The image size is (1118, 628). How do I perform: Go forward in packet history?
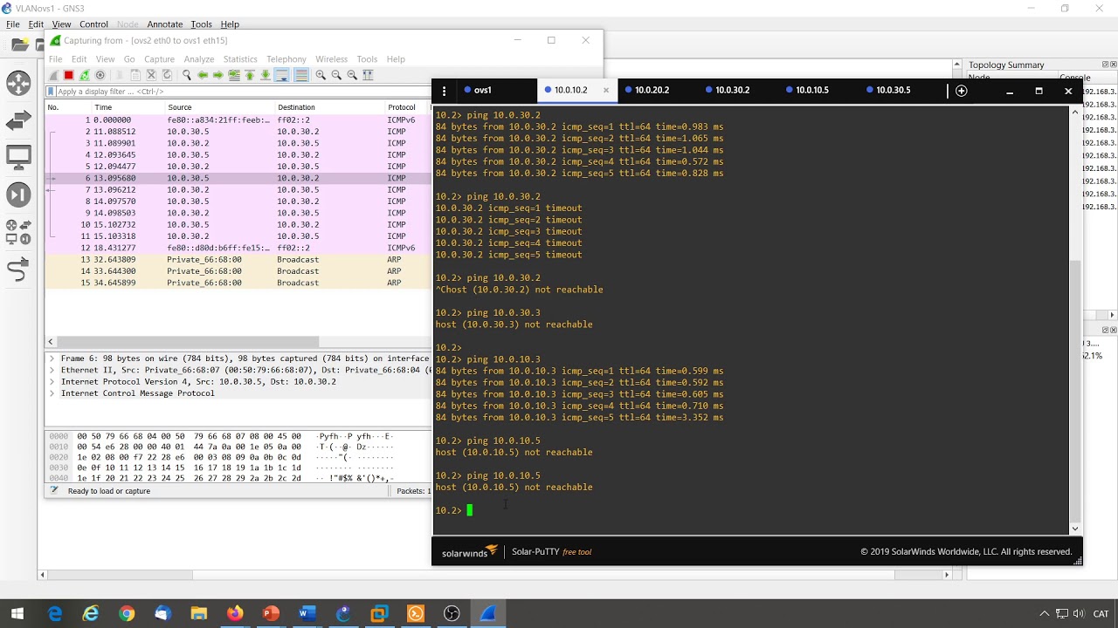pyautogui.click(x=217, y=75)
